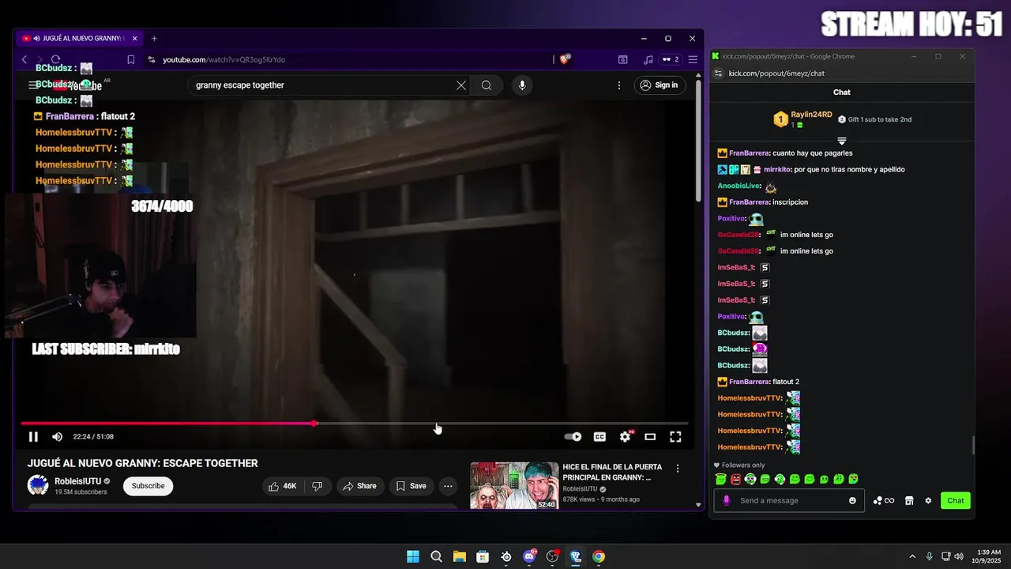Screen dimensions: 1011x569
Task: View site information in the Kick chat window
Action: pos(718,73)
